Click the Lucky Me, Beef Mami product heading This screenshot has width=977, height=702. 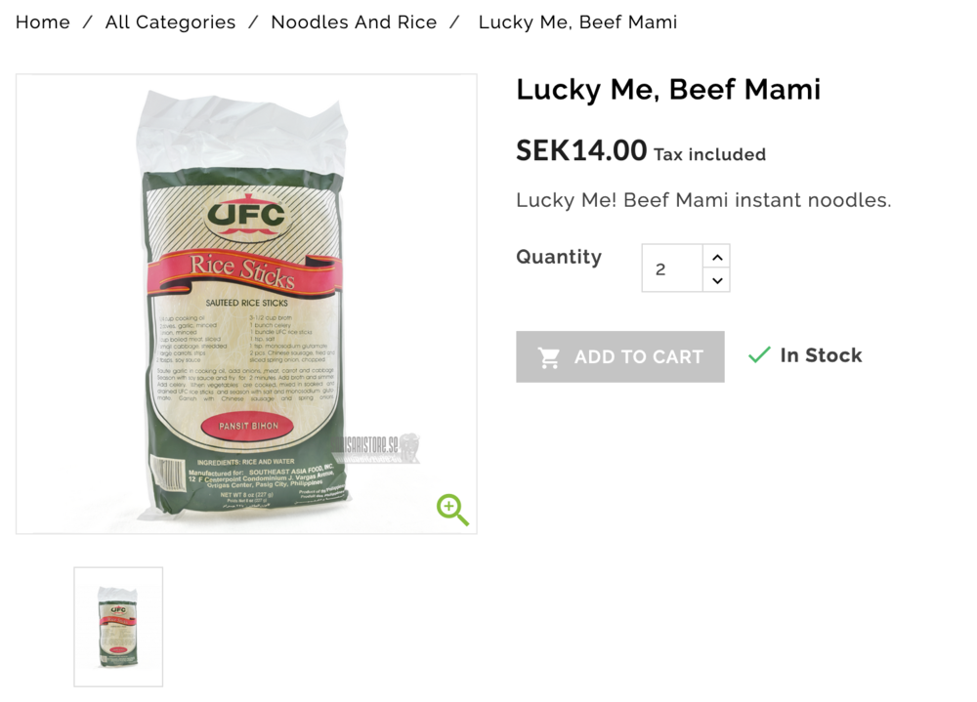(x=668, y=89)
